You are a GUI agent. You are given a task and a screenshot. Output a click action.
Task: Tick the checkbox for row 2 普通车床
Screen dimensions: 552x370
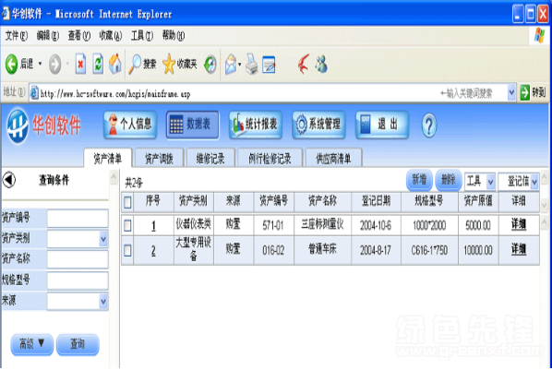127,250
